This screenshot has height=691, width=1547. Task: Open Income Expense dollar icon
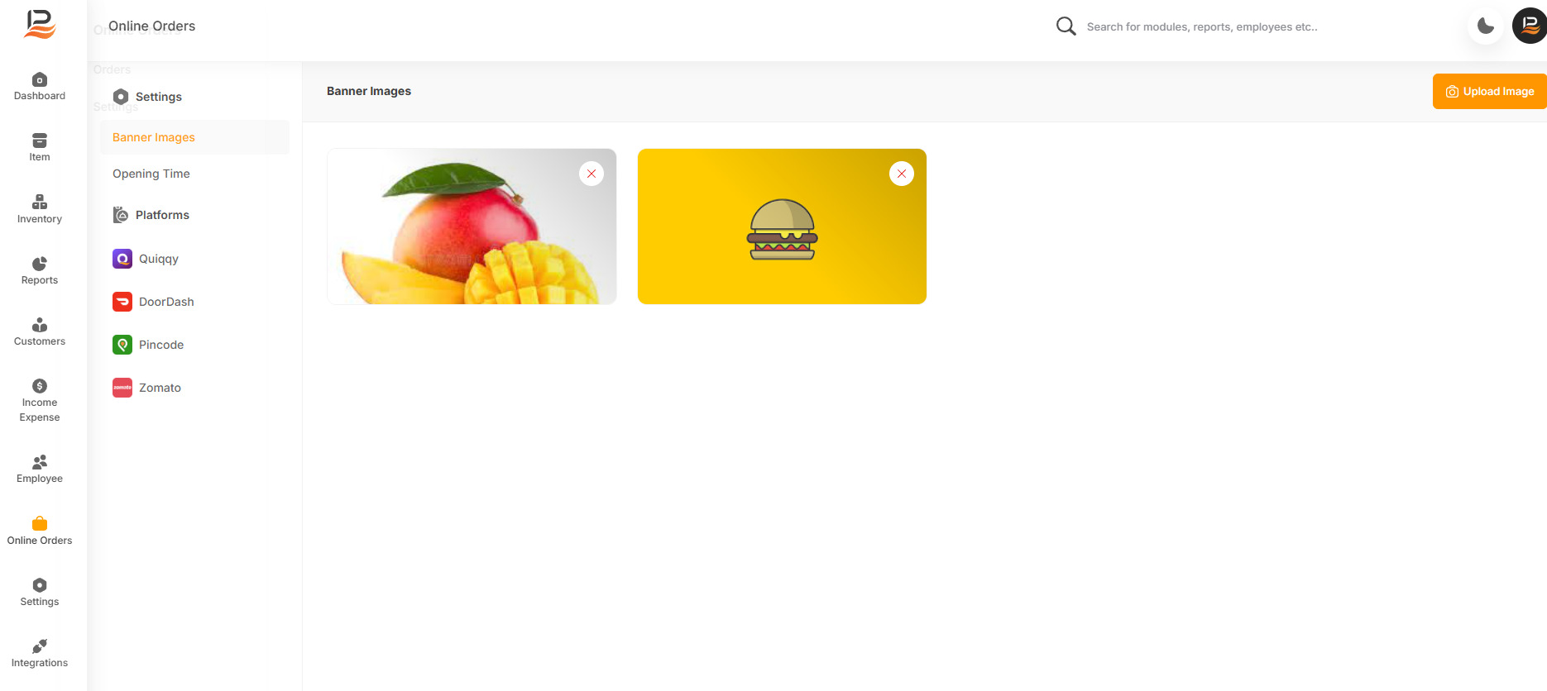40,386
